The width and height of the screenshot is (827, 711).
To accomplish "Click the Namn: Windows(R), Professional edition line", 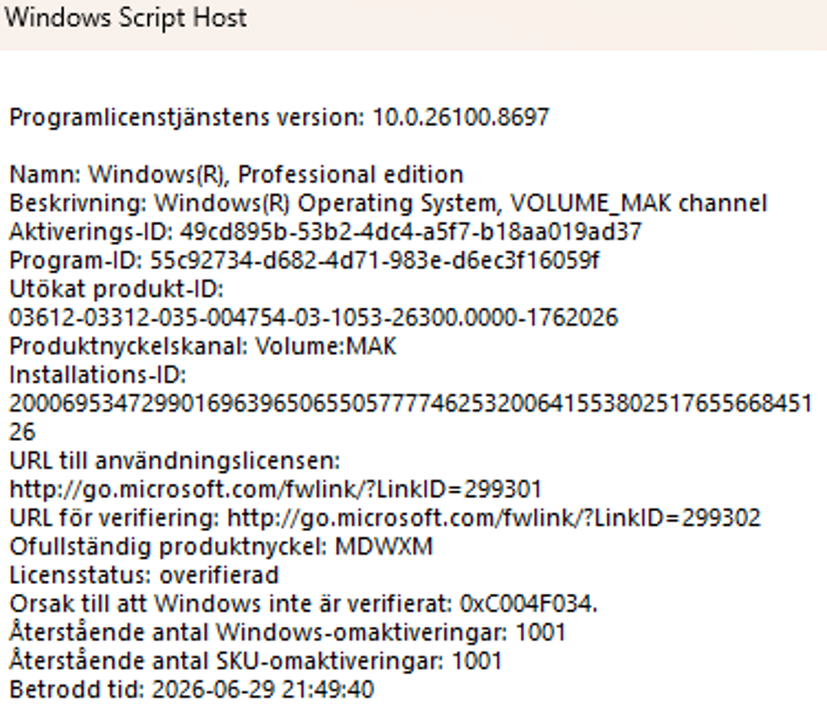I will [236, 174].
